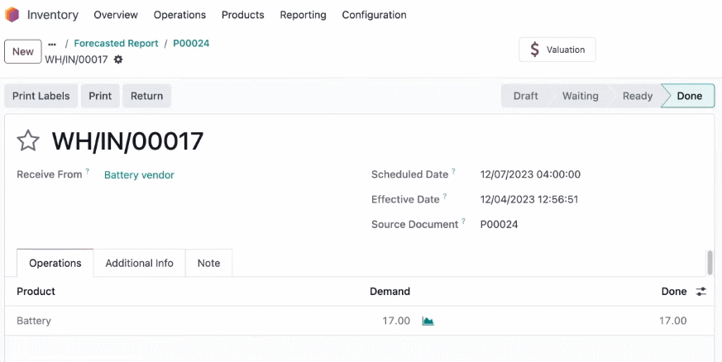Click the Source Document help question mark

463,221
